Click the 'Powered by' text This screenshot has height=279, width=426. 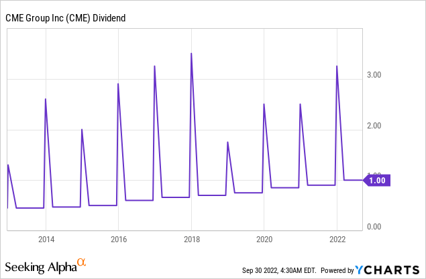337,270
